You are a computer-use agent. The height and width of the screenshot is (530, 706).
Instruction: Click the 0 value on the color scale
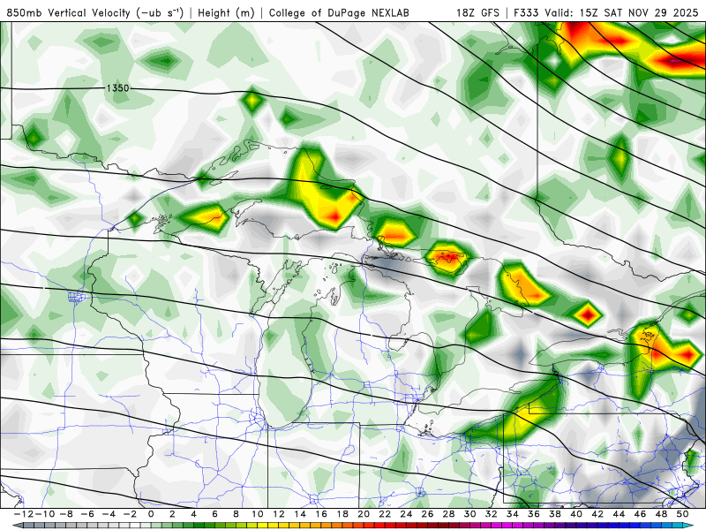click(151, 514)
